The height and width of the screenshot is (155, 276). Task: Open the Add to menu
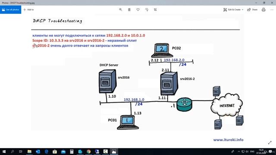[x=28, y=9]
